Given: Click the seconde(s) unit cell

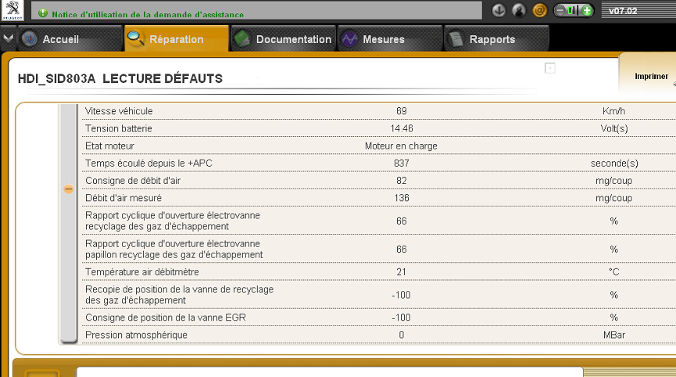Looking at the screenshot, I should click(x=614, y=163).
